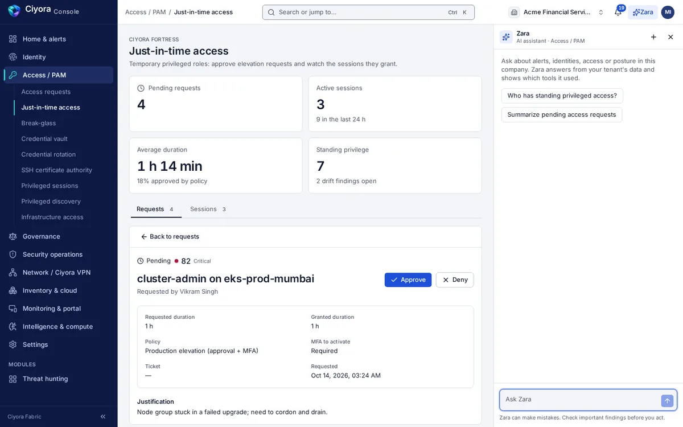
Task: Click Access breadcrumb link
Action: coord(135,12)
